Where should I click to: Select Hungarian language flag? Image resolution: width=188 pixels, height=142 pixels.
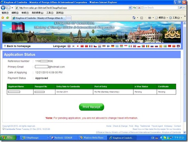click(x=121, y=46)
